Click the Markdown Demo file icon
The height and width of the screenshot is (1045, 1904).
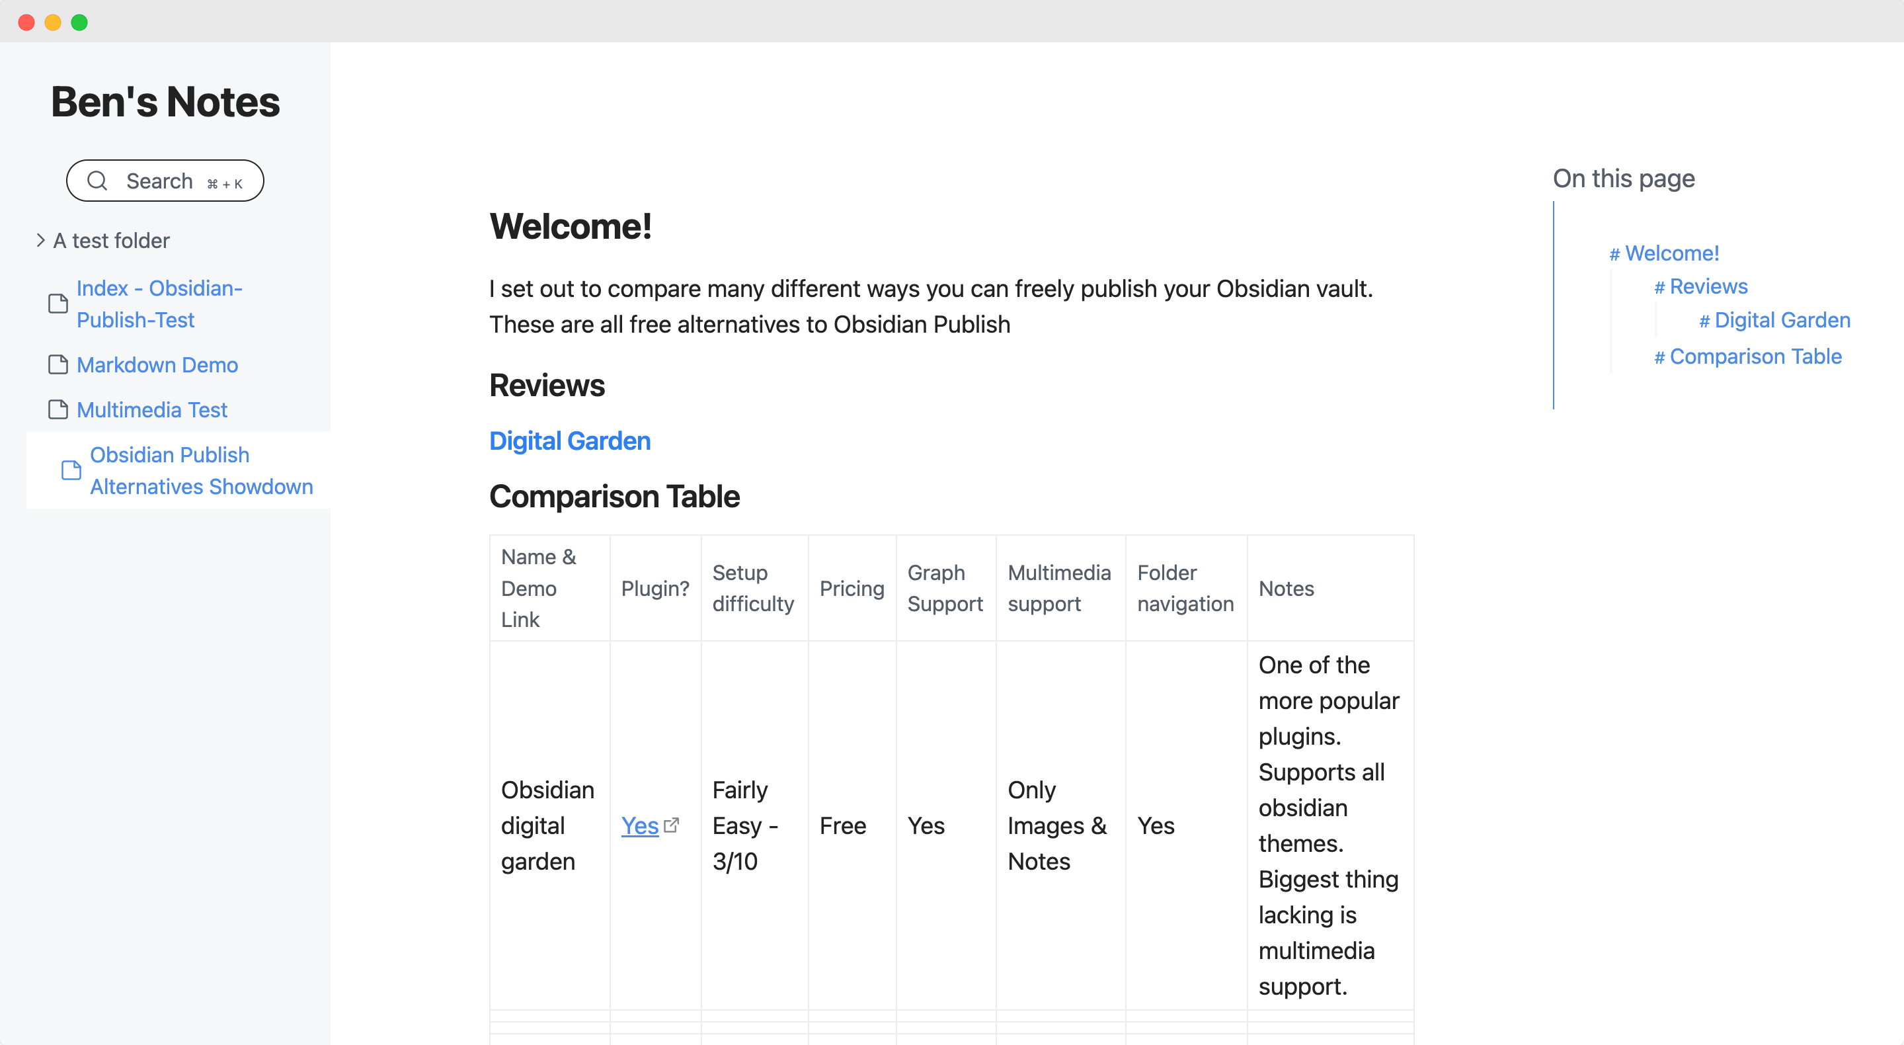(x=58, y=364)
